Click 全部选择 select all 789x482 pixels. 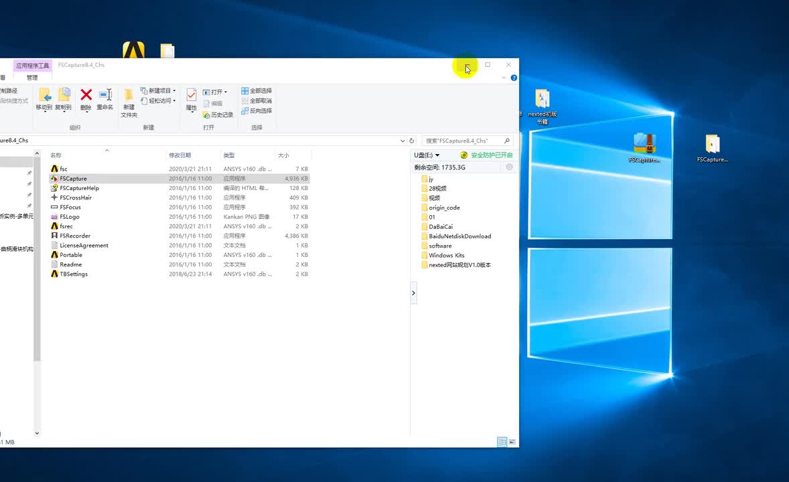[x=257, y=91]
